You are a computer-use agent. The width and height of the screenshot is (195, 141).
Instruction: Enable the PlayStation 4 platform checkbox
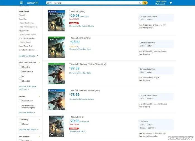tap(20, 72)
